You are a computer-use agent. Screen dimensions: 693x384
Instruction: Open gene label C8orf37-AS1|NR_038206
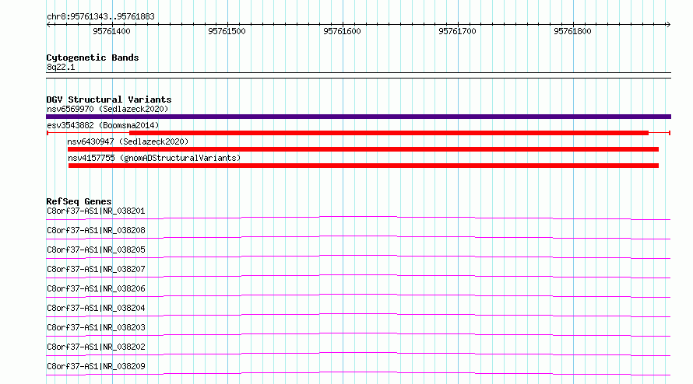click(96, 288)
